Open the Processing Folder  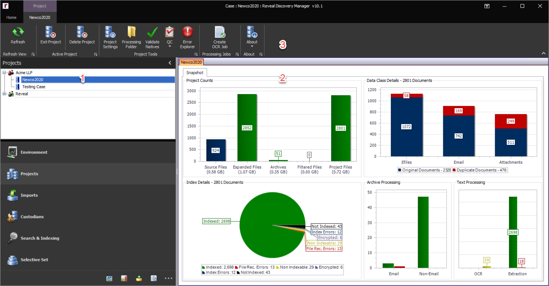tap(131, 37)
